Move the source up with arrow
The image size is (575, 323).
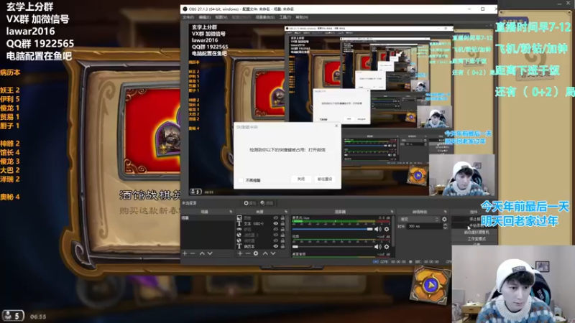click(265, 253)
